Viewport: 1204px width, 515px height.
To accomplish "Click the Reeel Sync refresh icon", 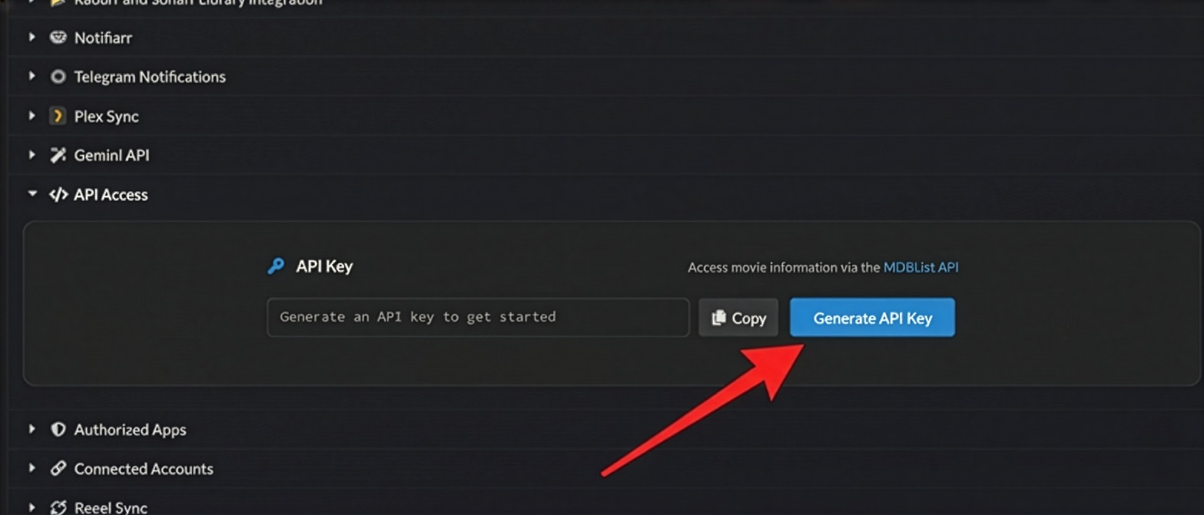I will pyautogui.click(x=58, y=507).
